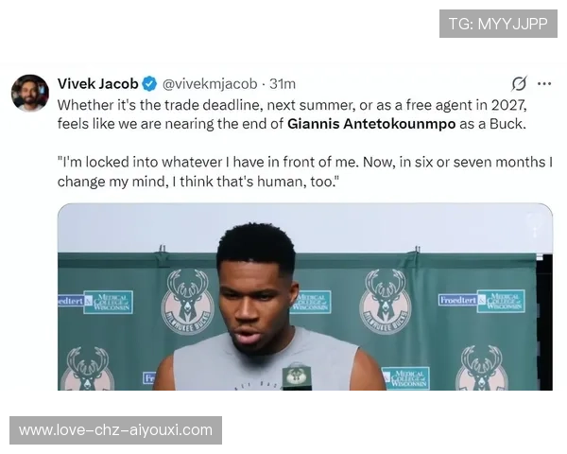Click the Froedtert Medical College banner at right
This screenshot has width=567, height=454.
point(482,301)
